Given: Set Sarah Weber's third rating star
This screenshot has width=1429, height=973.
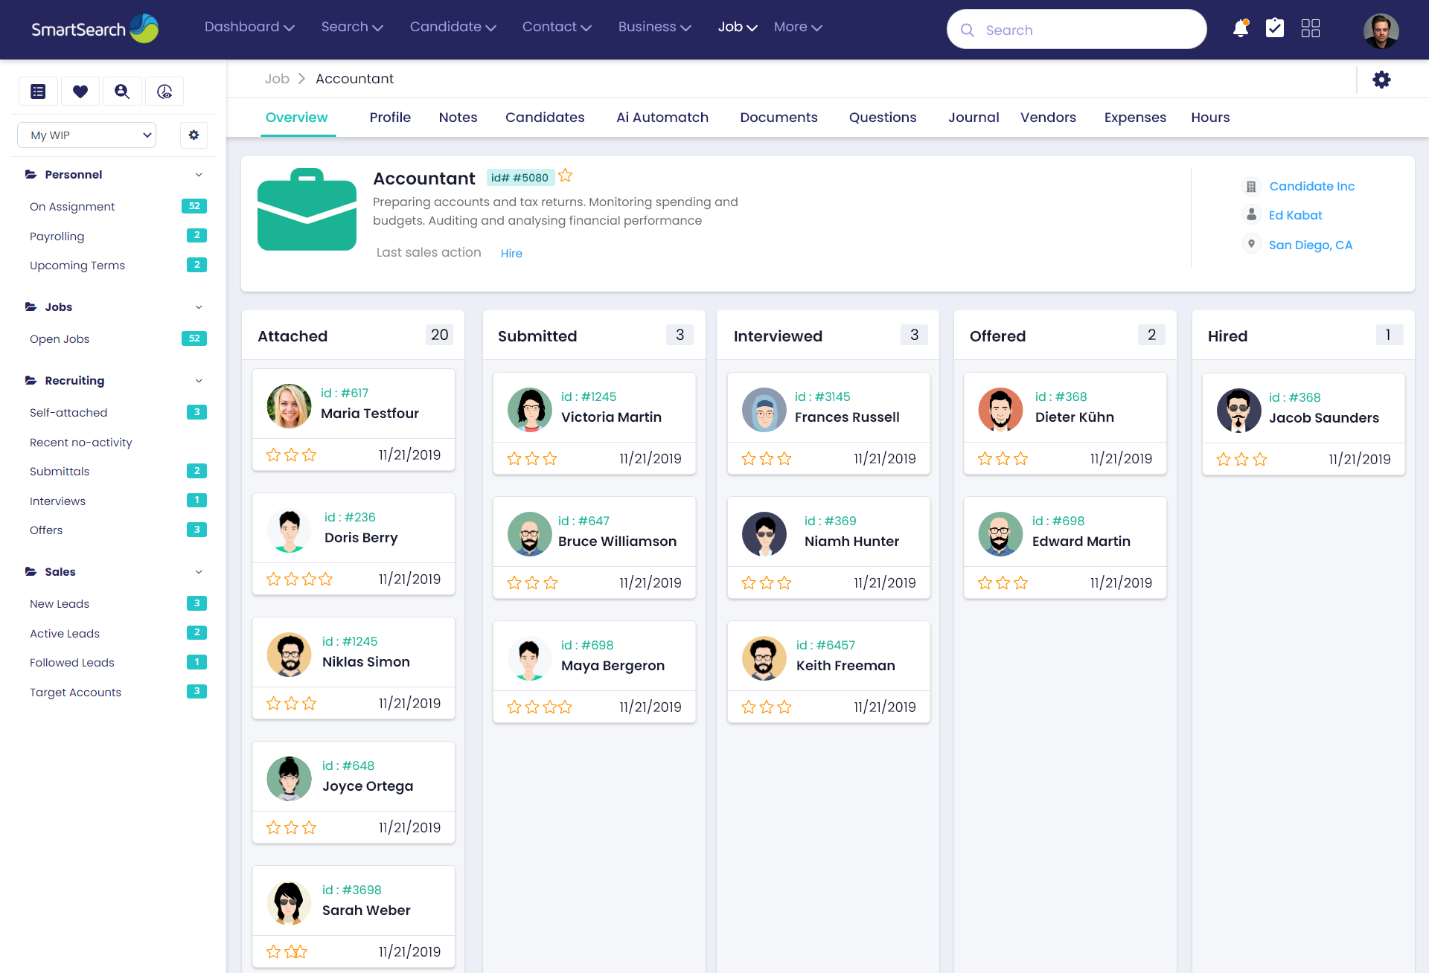Looking at the screenshot, I should 301,951.
